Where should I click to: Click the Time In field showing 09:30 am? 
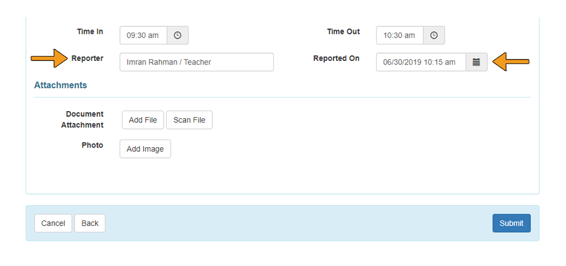[143, 35]
